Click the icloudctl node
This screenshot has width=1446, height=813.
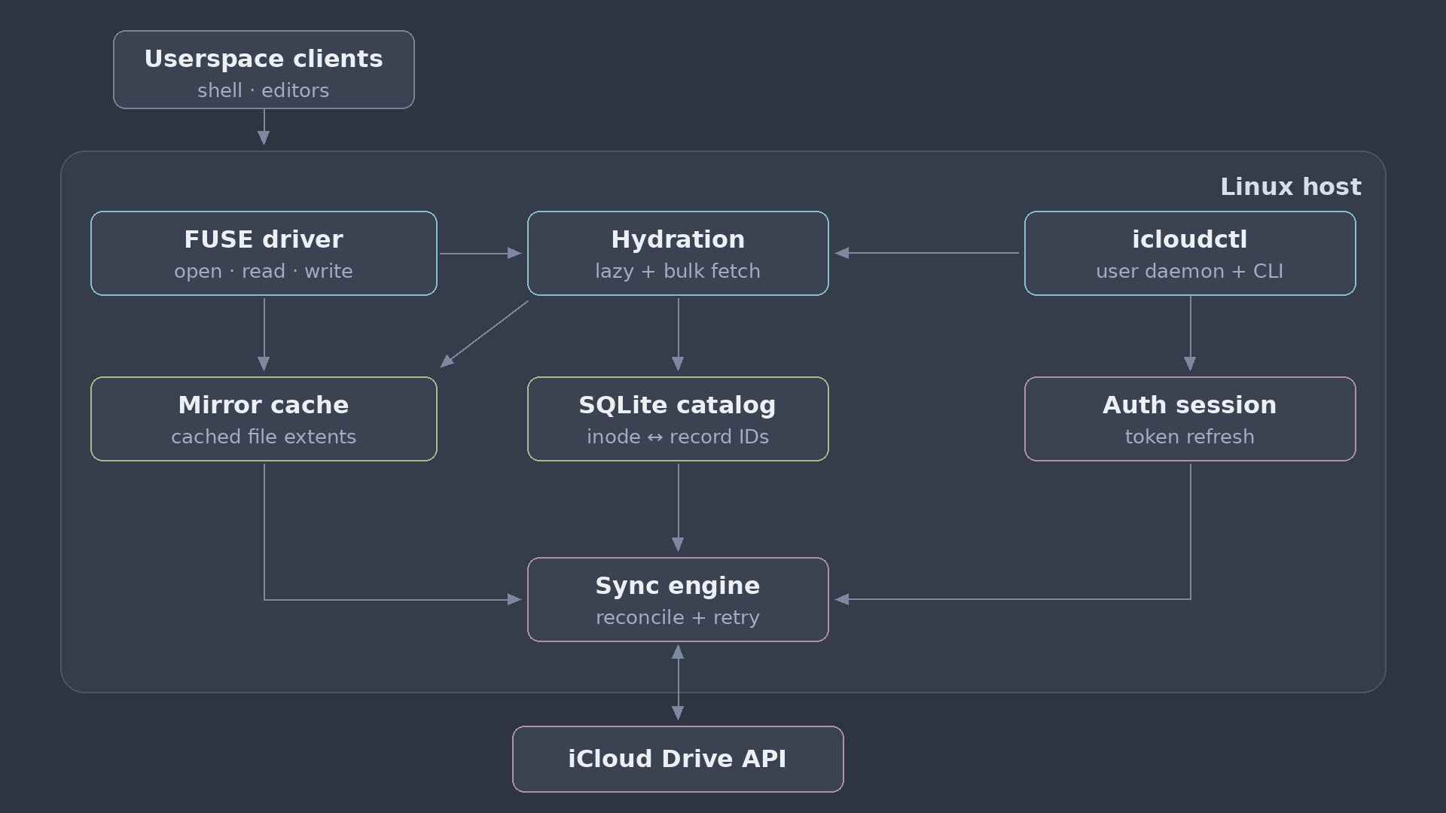tap(1190, 253)
